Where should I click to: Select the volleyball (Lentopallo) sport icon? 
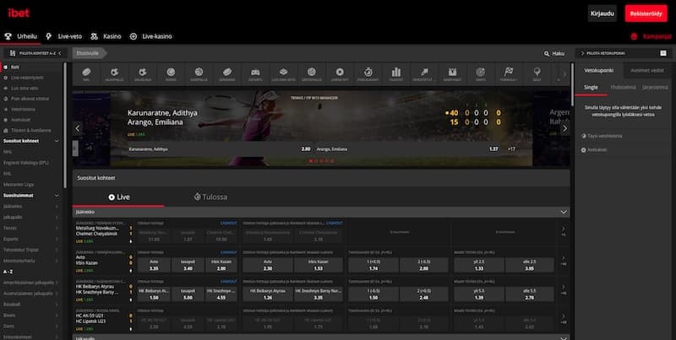click(x=311, y=74)
